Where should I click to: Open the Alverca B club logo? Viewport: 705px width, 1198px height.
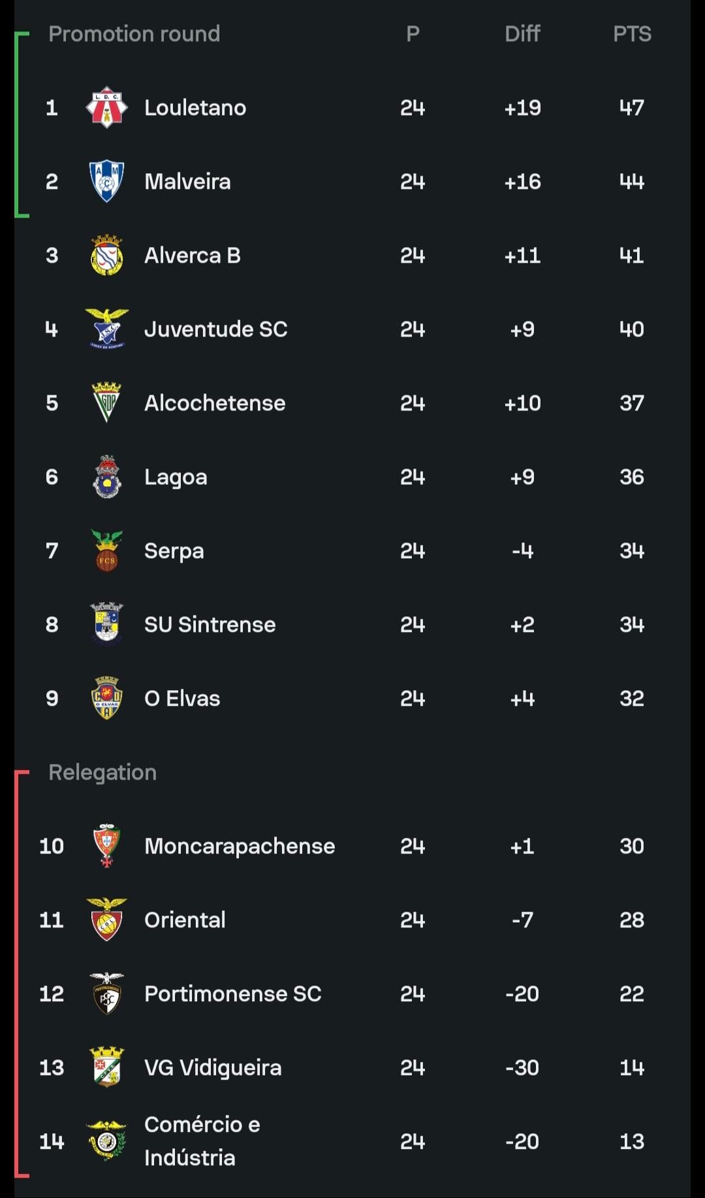(x=106, y=255)
